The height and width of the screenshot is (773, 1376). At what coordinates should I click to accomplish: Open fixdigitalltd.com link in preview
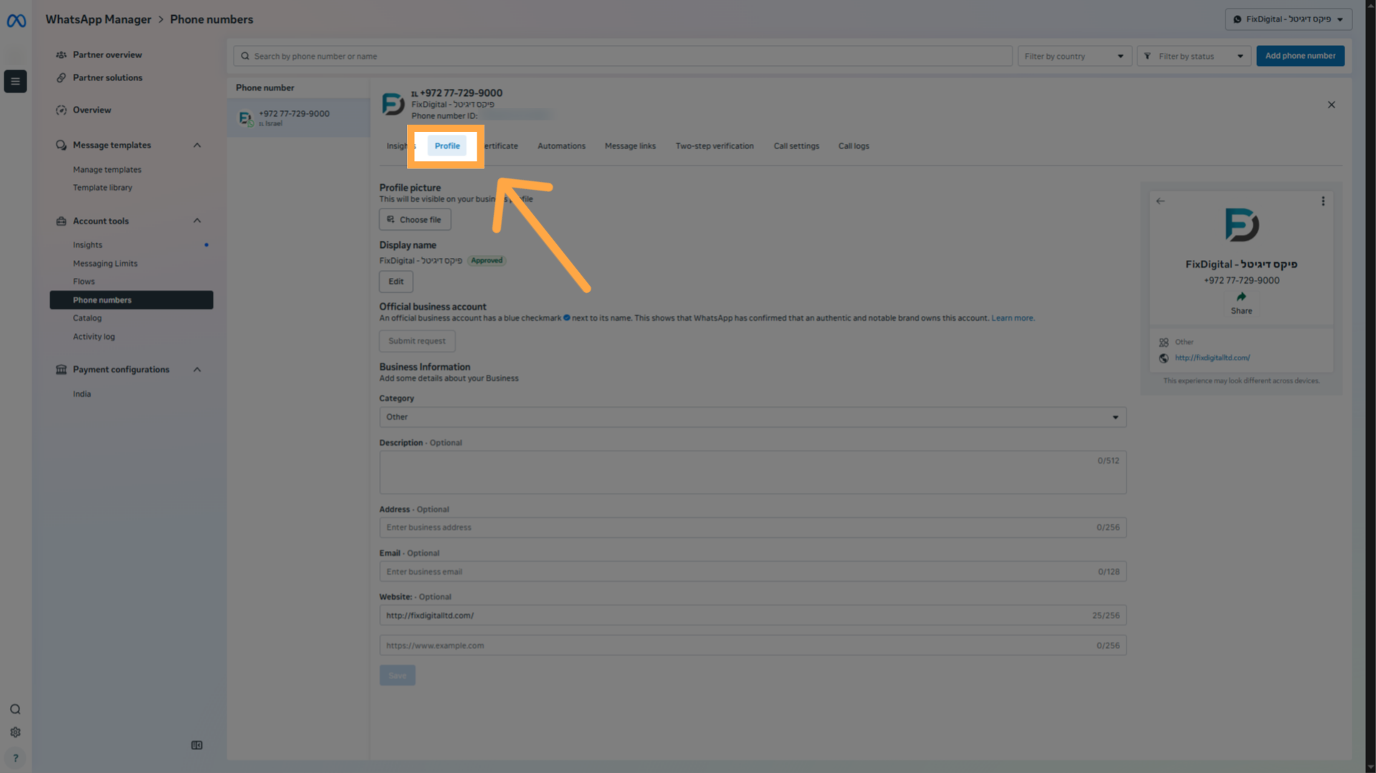(1212, 357)
